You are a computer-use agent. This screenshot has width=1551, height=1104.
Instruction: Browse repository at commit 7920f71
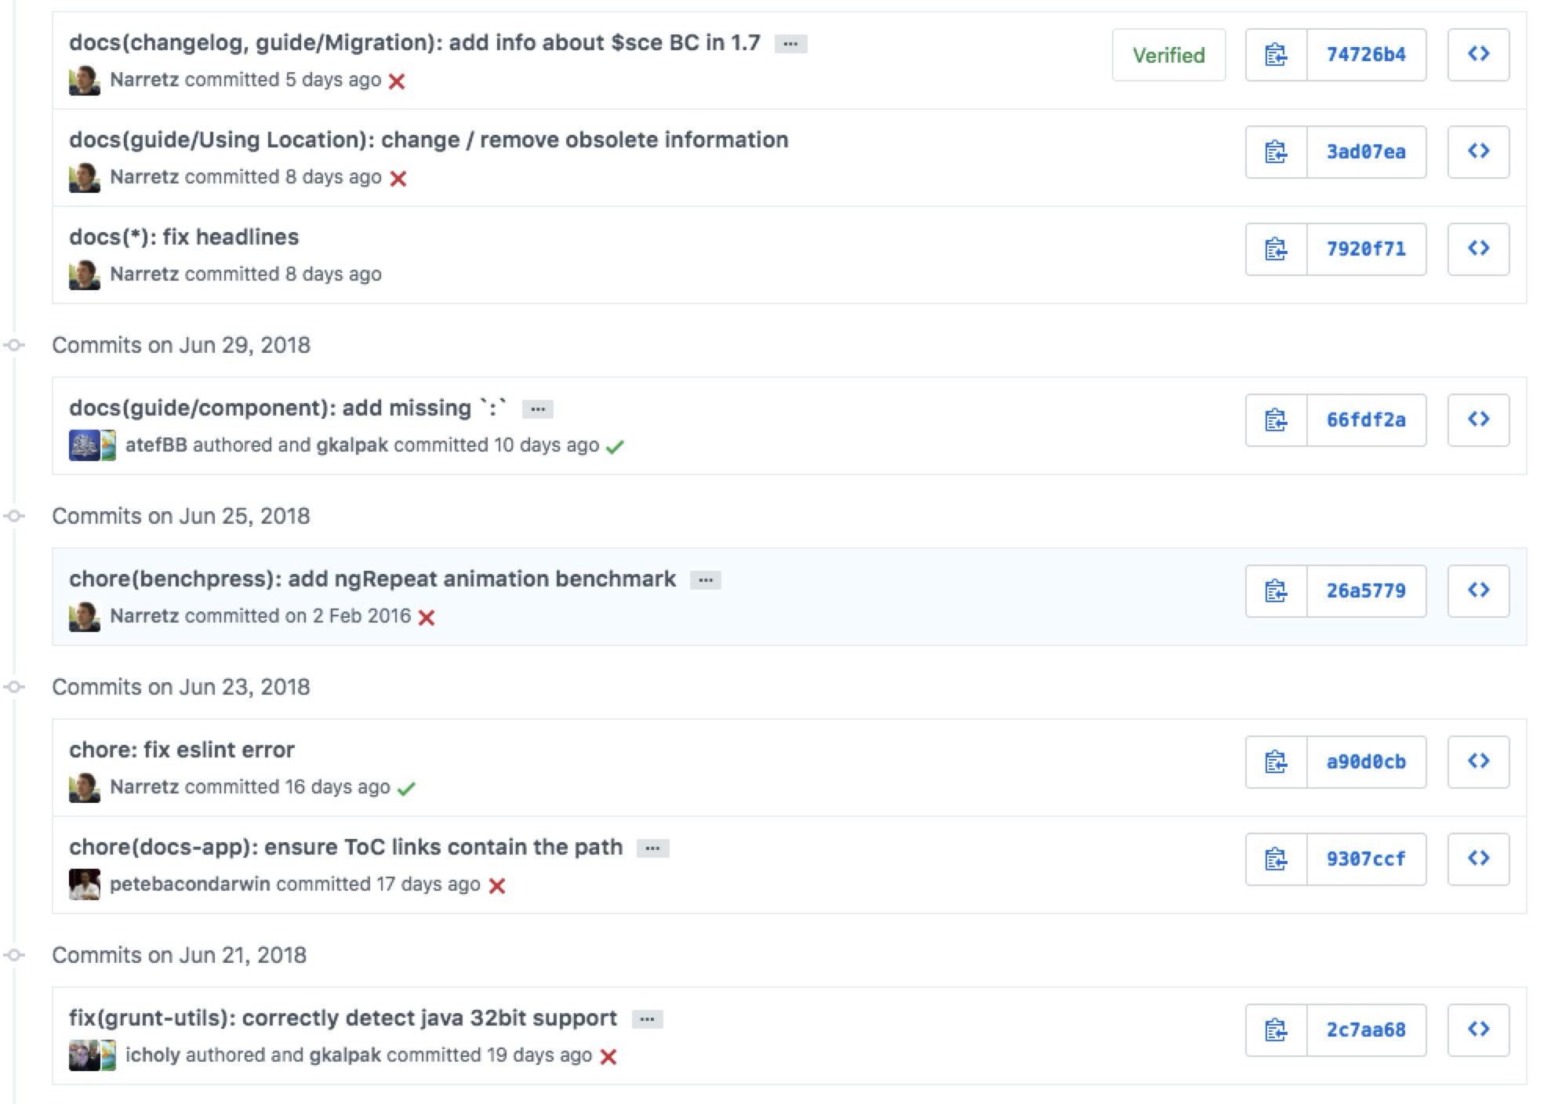coord(1478,249)
